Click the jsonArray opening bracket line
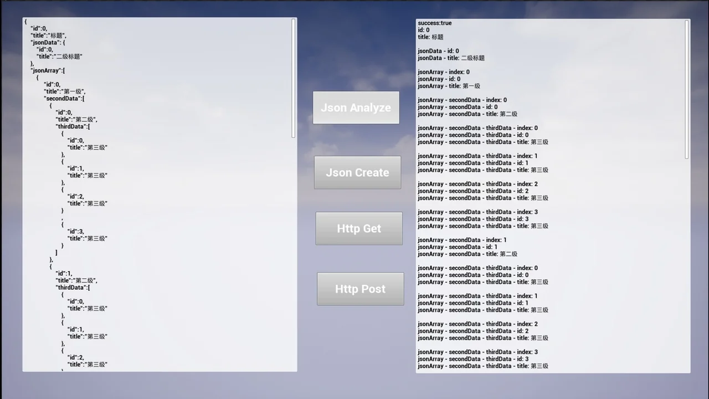709x399 pixels. [x=48, y=70]
